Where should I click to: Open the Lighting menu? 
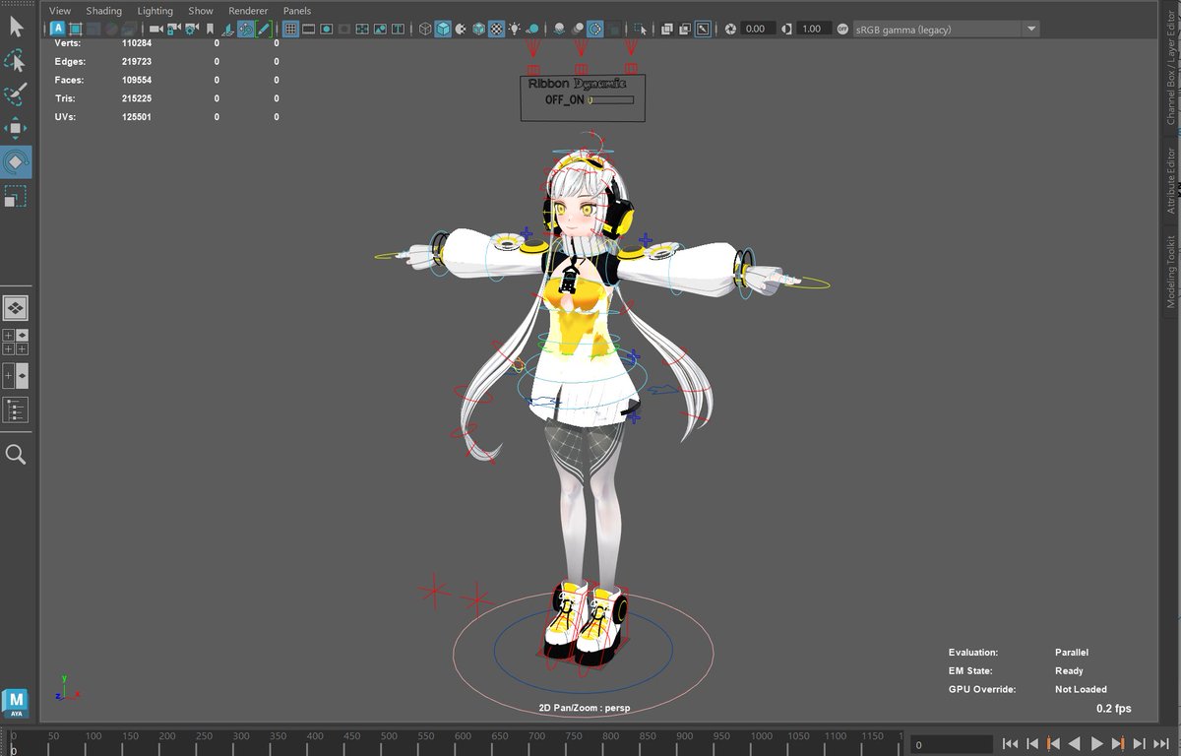click(155, 11)
